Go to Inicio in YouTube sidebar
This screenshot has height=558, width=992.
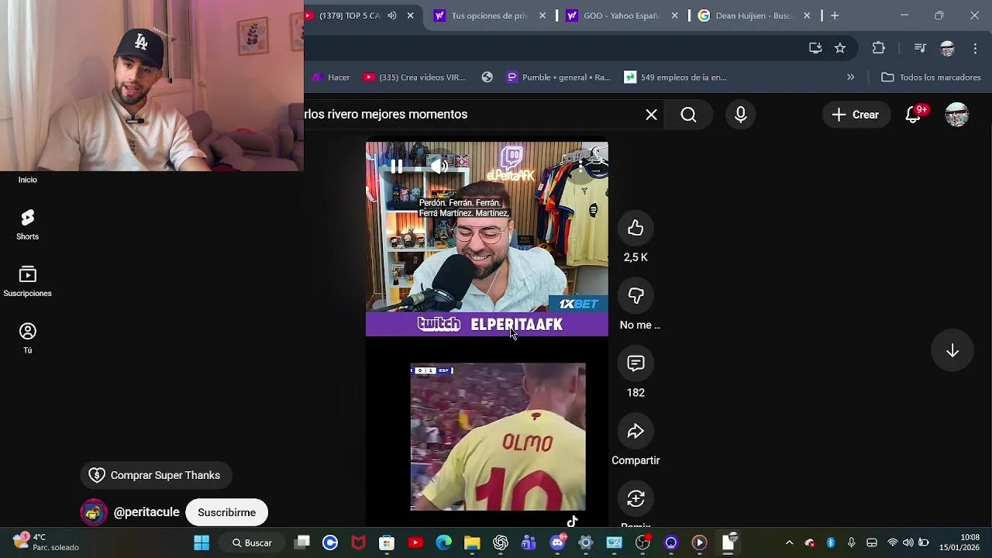(x=27, y=179)
